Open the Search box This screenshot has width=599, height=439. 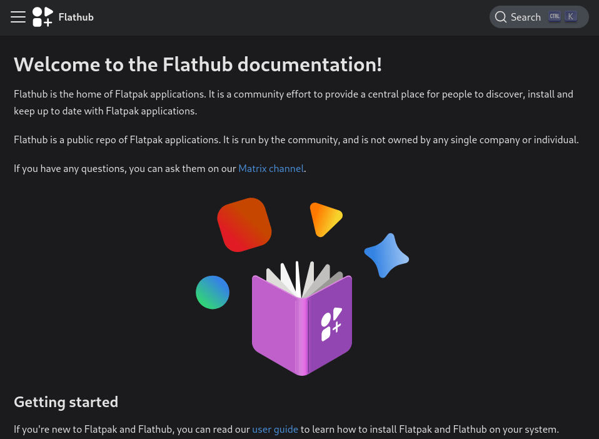538,17
